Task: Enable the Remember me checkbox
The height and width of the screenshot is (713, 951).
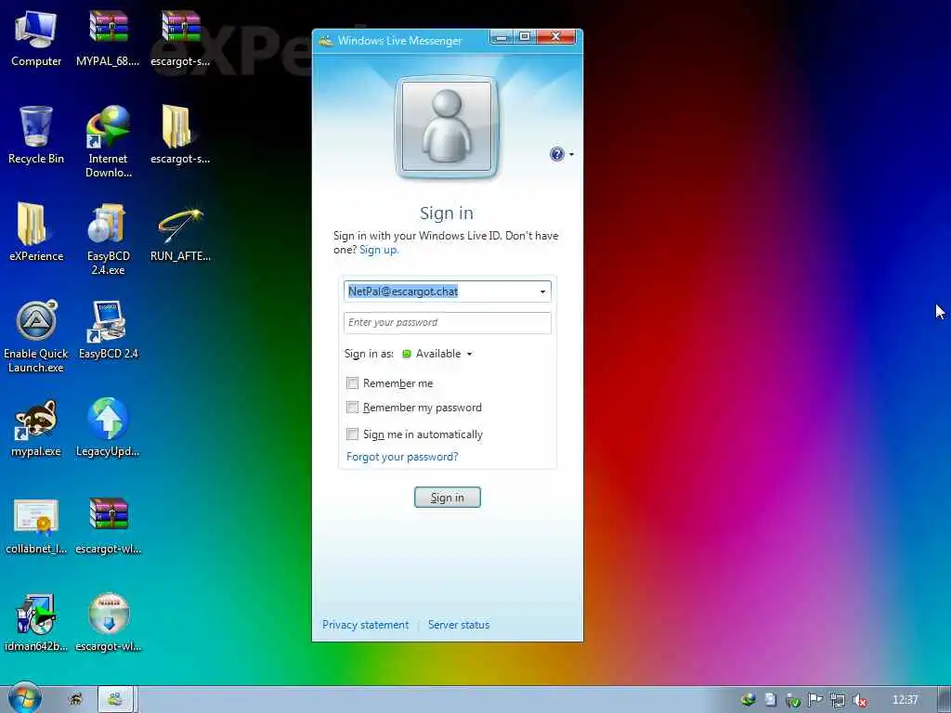Action: pyautogui.click(x=352, y=383)
